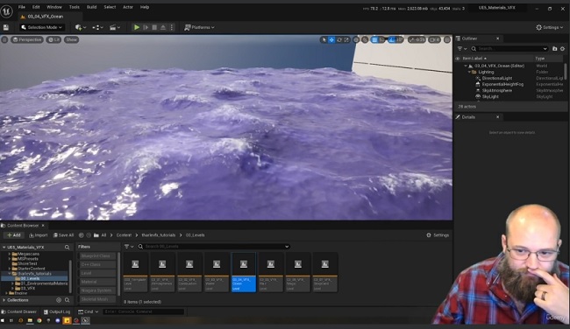Open the viewport options hamburger menu

(4, 39)
